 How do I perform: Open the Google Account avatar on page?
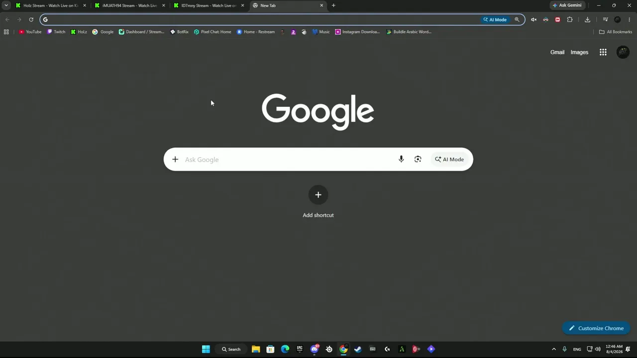(623, 52)
